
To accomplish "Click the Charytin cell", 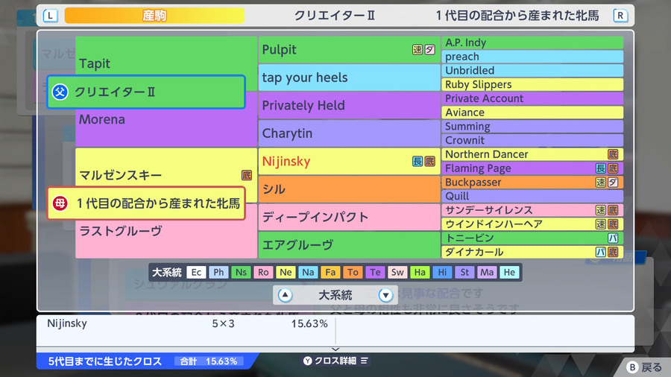I will coord(349,133).
